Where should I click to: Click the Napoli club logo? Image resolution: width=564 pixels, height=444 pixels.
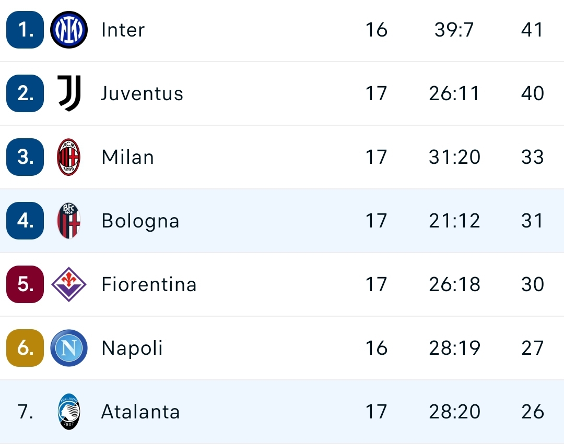tap(68, 348)
